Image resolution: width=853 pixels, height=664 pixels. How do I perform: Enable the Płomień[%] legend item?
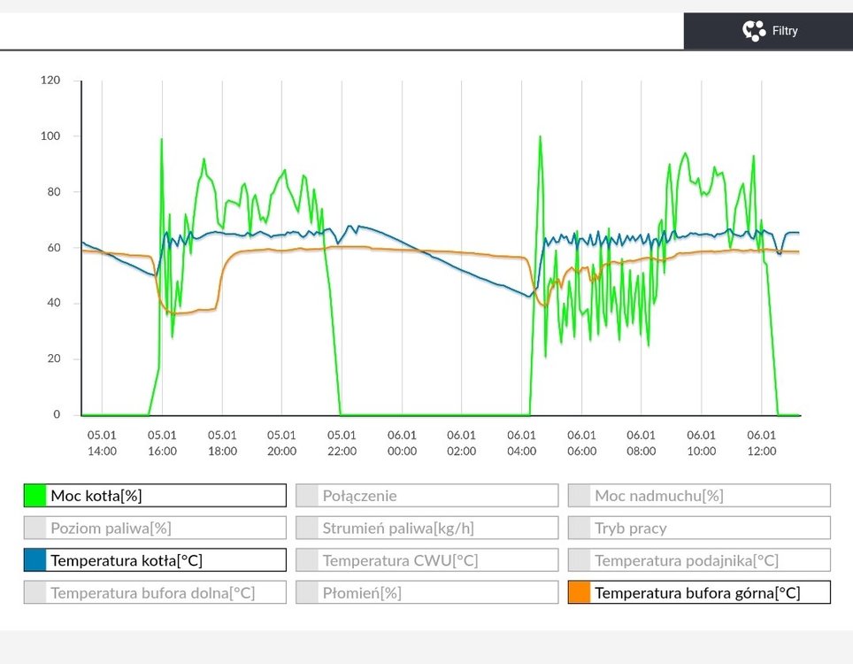(x=426, y=593)
